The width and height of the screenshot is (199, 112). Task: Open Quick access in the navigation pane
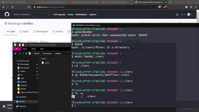[x=23, y=61]
